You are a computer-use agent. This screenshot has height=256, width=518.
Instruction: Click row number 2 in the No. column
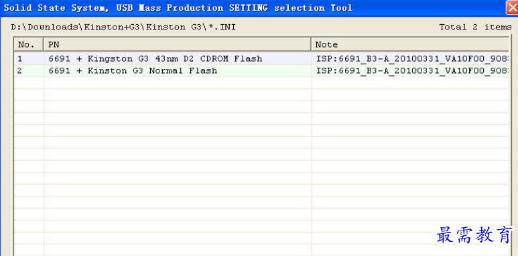point(20,70)
